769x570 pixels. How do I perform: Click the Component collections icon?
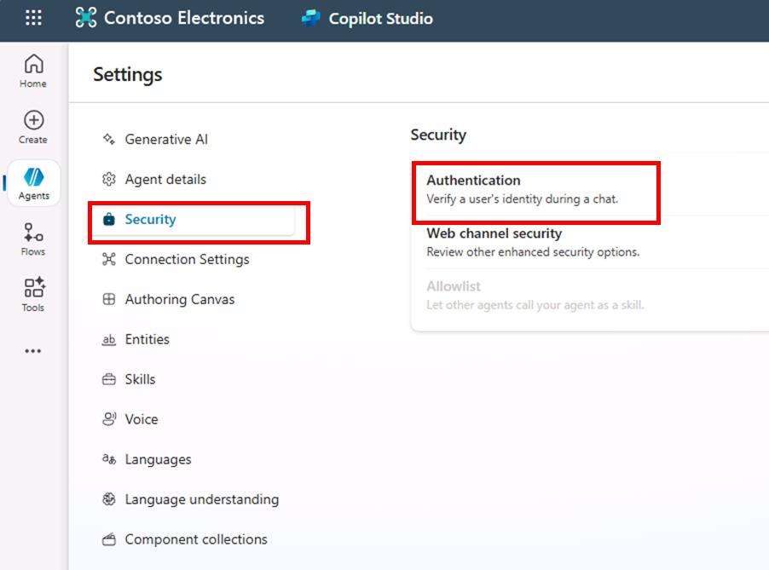coord(109,539)
